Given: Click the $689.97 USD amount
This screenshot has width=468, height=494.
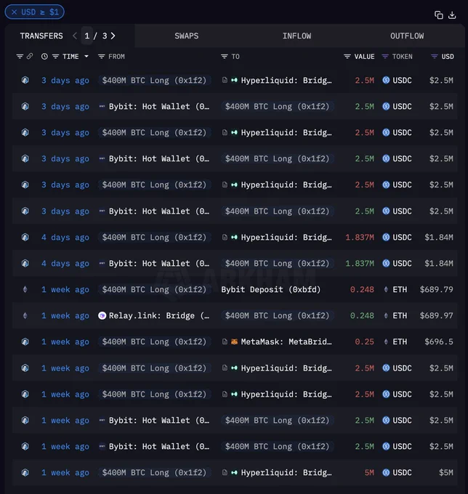Looking at the screenshot, I should 436,316.
